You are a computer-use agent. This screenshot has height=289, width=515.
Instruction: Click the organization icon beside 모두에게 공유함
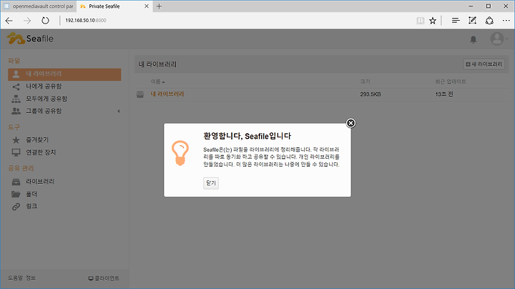point(16,99)
